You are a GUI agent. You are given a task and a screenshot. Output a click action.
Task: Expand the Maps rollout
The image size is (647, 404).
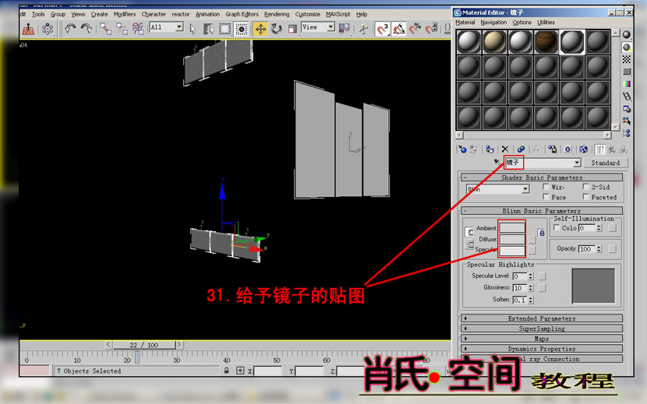[x=541, y=339]
